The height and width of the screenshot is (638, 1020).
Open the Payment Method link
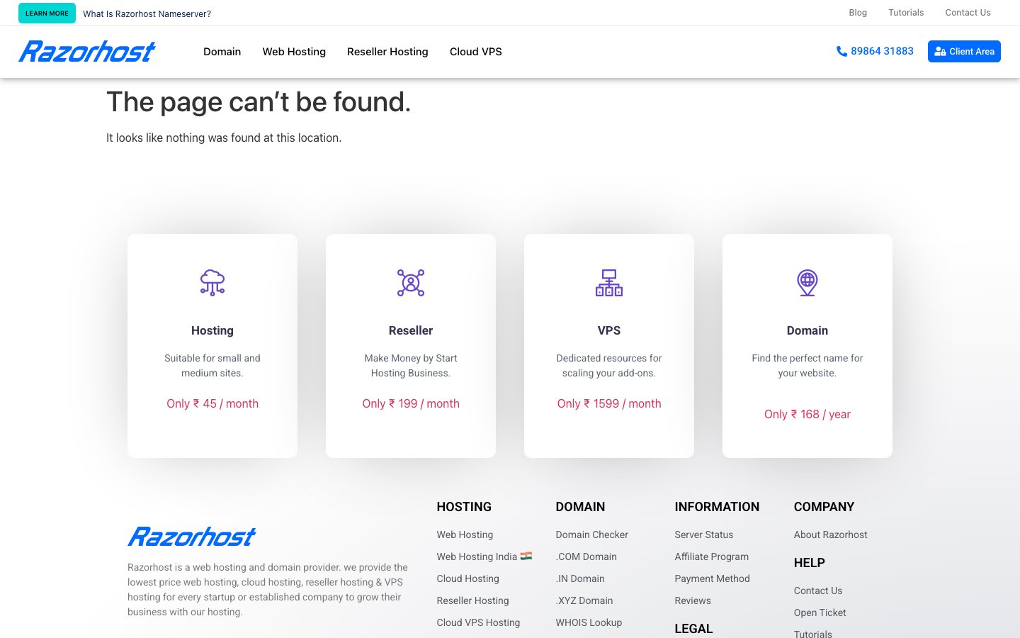pos(712,578)
